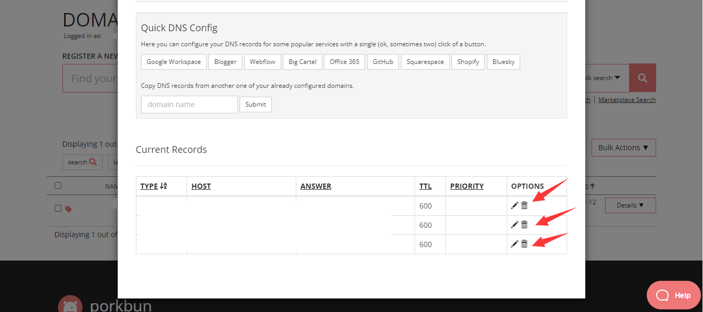This screenshot has width=703, height=312.
Task: Toggle the select-all domains checkbox in the header
Action: tap(58, 186)
